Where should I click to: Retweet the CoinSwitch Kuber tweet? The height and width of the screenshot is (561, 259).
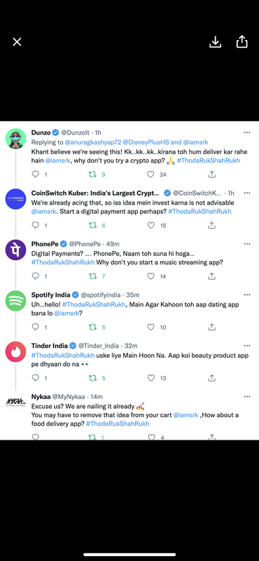[x=92, y=225]
